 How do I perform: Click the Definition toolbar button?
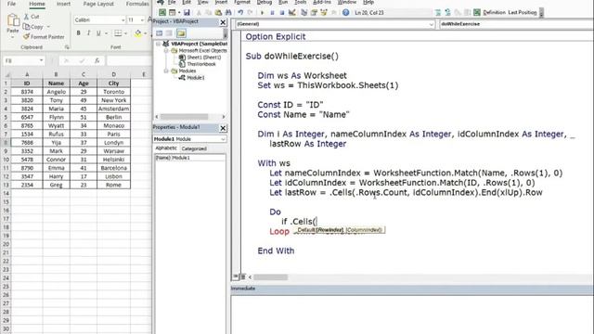coord(494,12)
